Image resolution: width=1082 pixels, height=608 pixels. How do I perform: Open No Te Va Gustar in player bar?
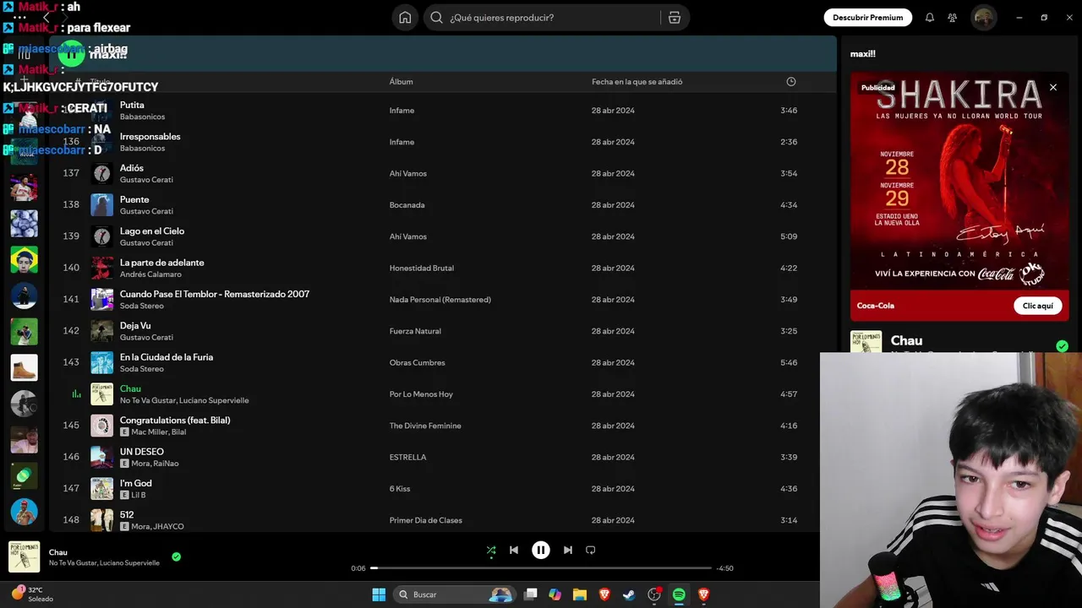coord(73,563)
